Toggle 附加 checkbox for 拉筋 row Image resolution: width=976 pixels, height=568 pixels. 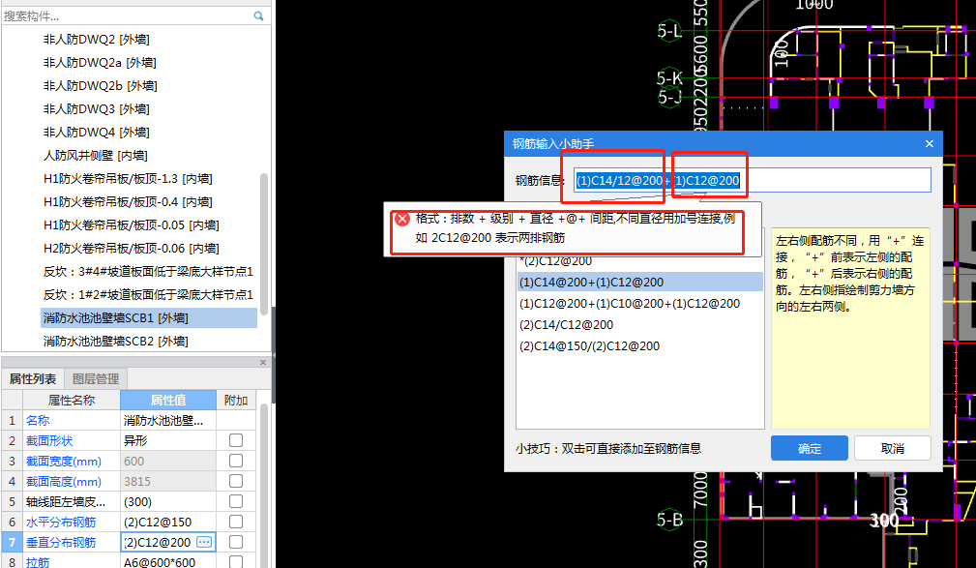(236, 562)
